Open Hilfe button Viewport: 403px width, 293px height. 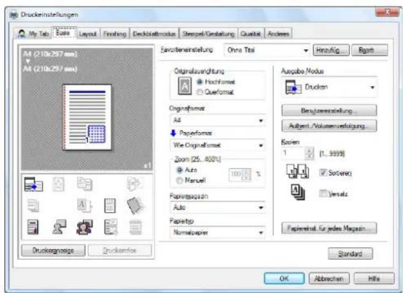(x=374, y=278)
